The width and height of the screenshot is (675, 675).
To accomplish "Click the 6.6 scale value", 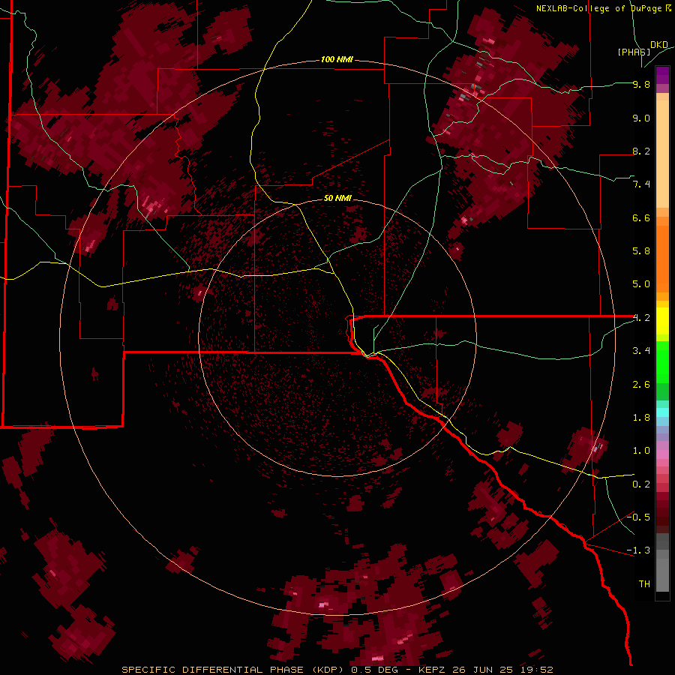I will point(641,217).
